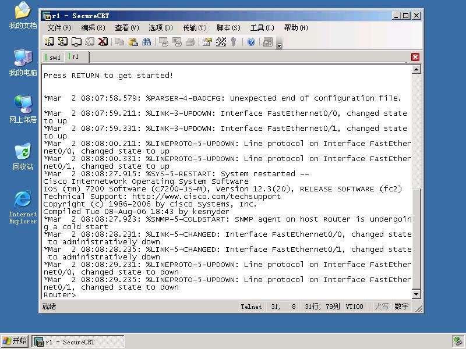This screenshot has height=349, width=466.
Task: Click the SNMP-5-COLDSTART log line
Action: [228, 223]
